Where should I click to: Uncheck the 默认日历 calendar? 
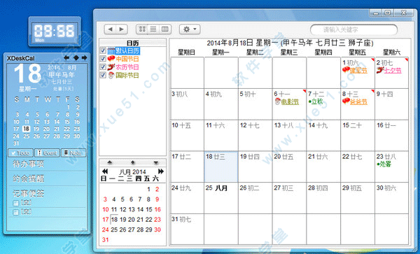coord(103,50)
